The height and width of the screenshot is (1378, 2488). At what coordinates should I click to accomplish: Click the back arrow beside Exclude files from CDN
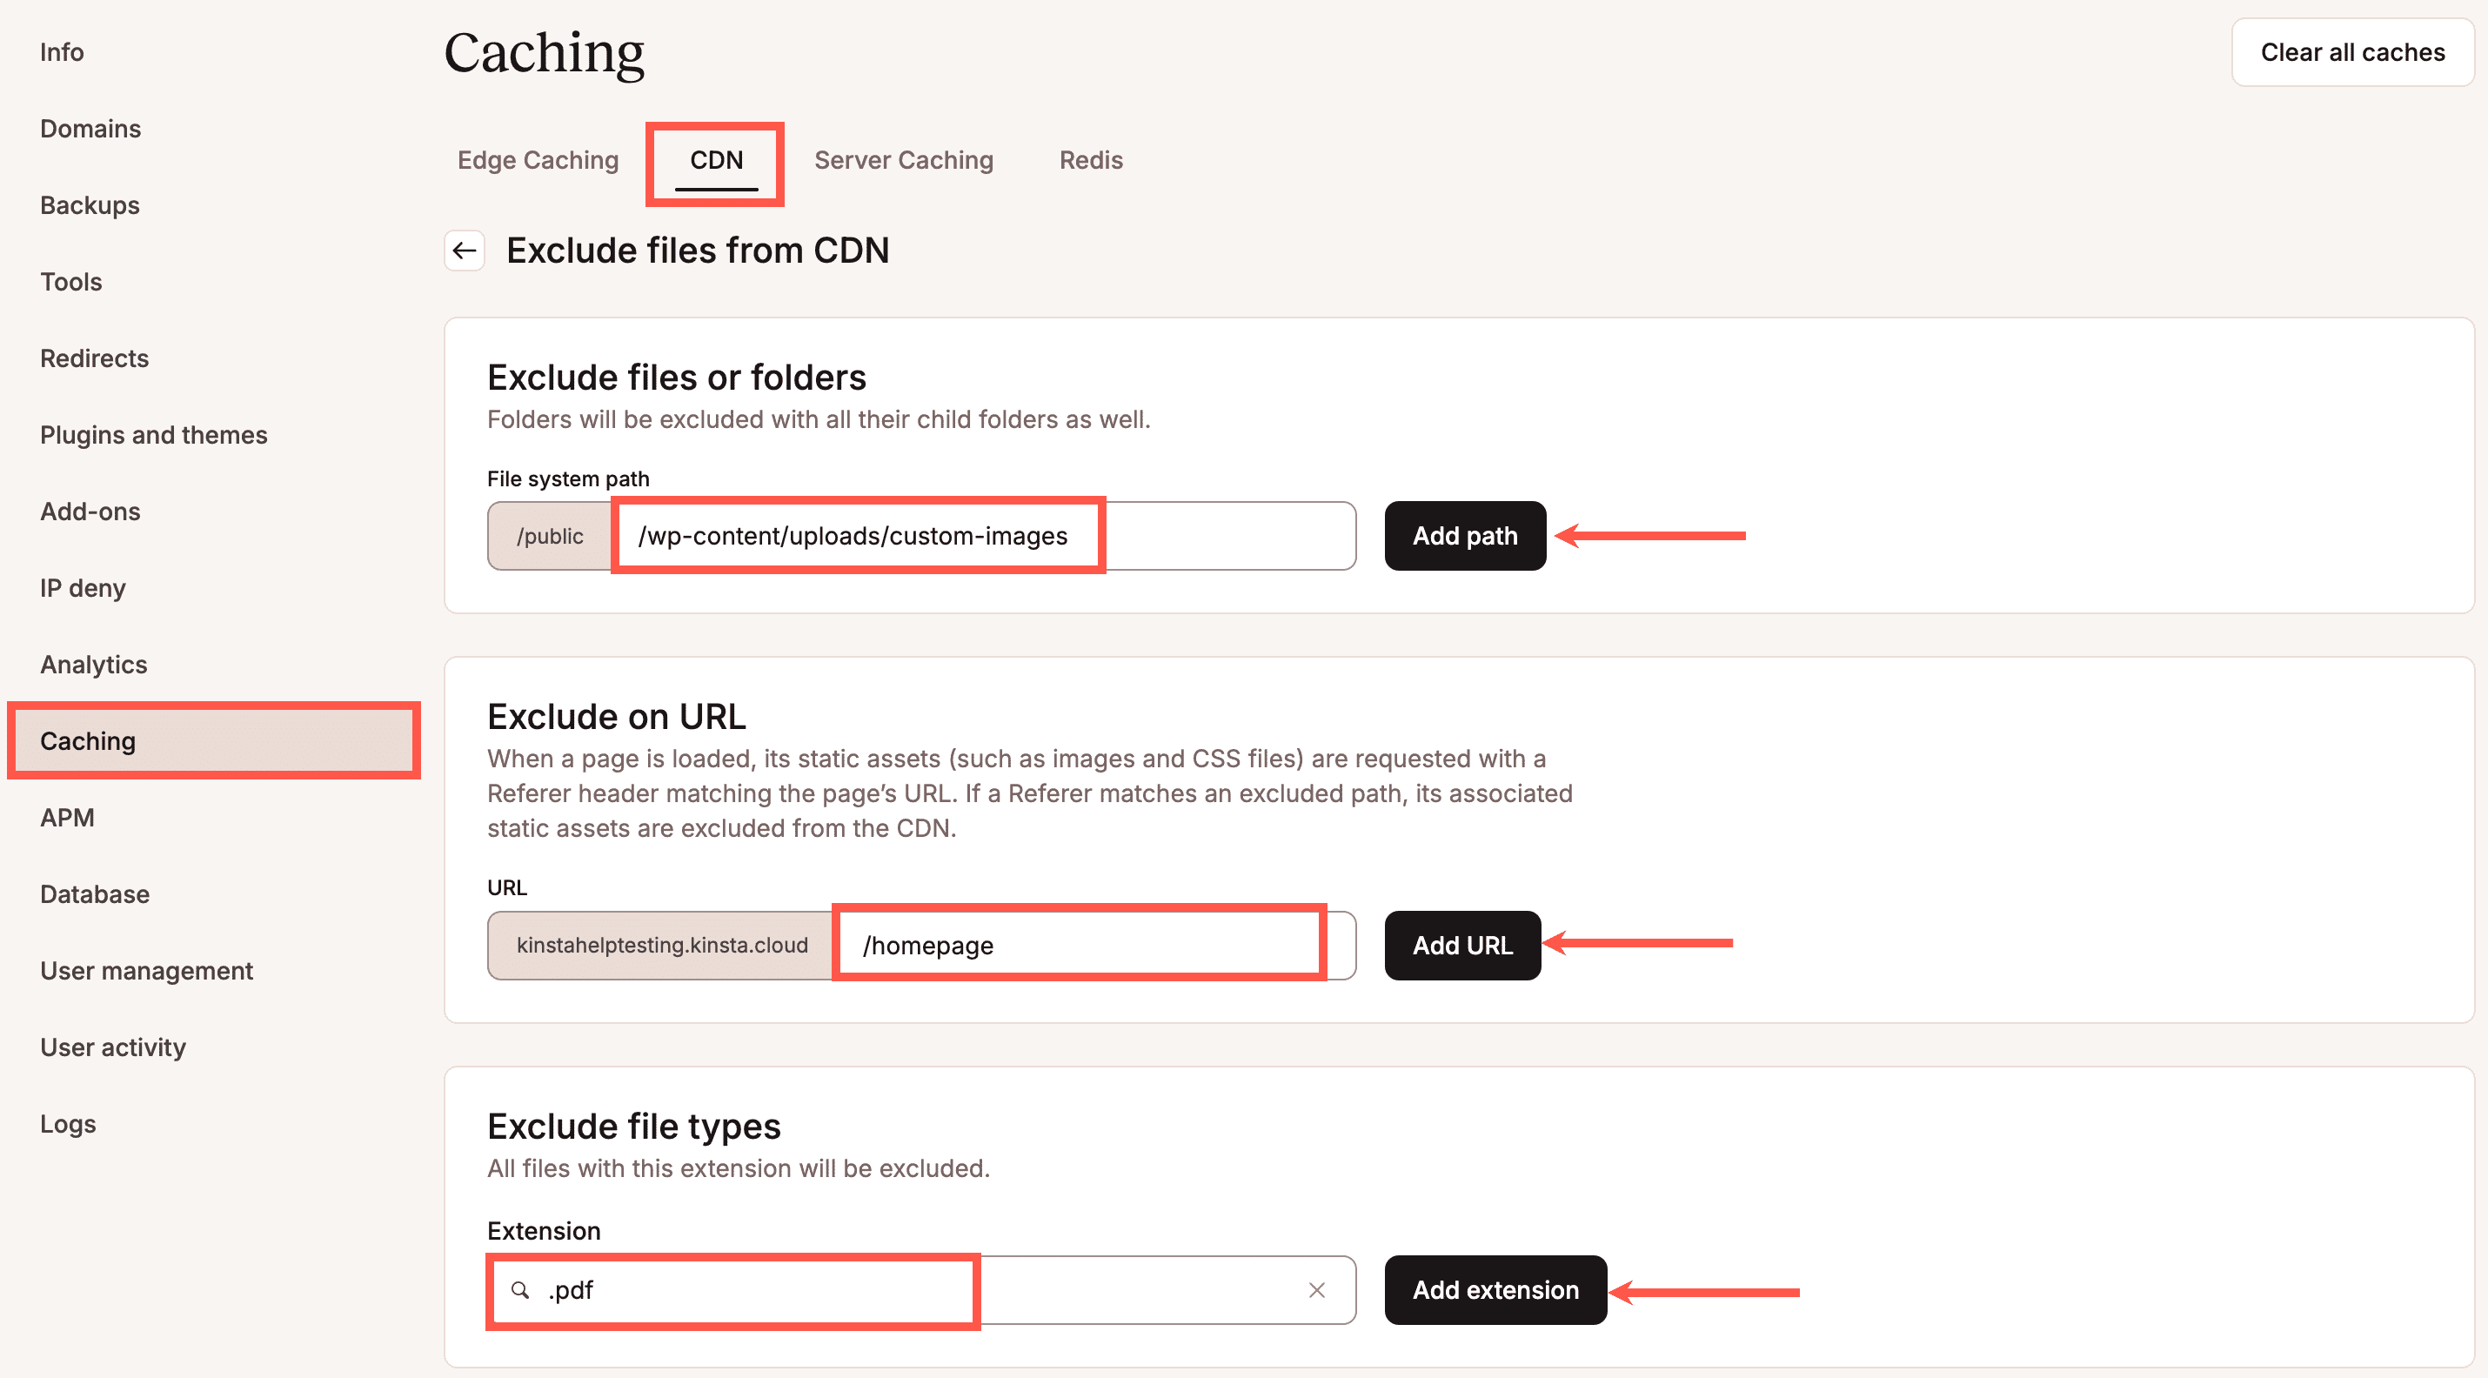coord(465,250)
